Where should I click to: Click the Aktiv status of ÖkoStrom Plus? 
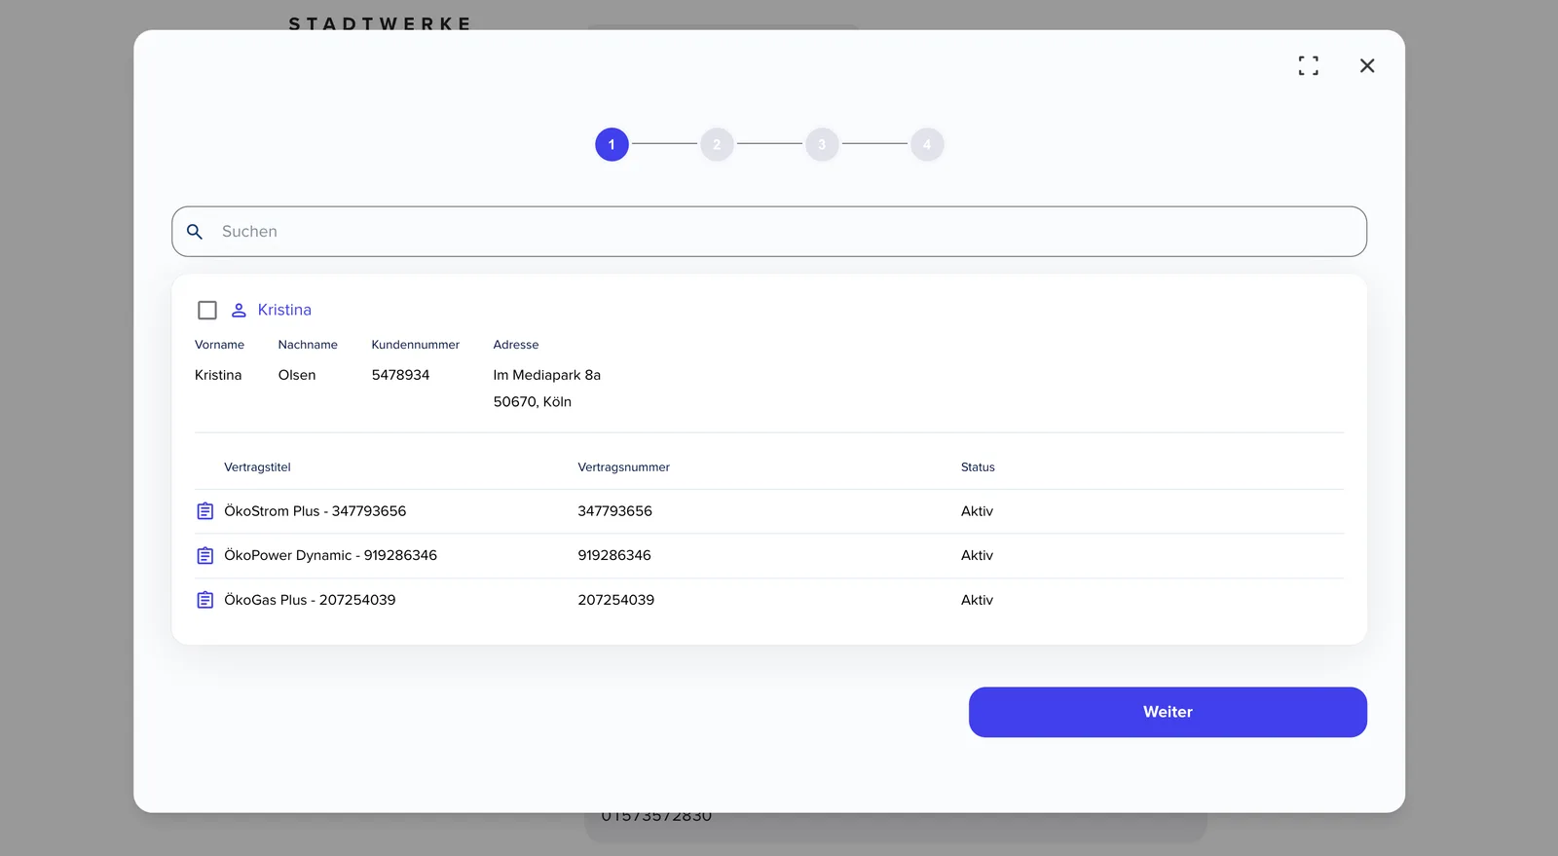click(x=977, y=511)
